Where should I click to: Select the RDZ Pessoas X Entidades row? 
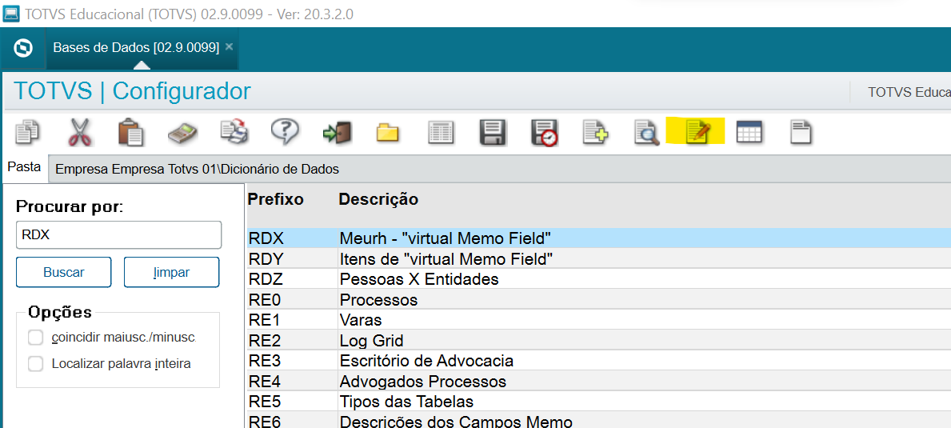click(598, 279)
